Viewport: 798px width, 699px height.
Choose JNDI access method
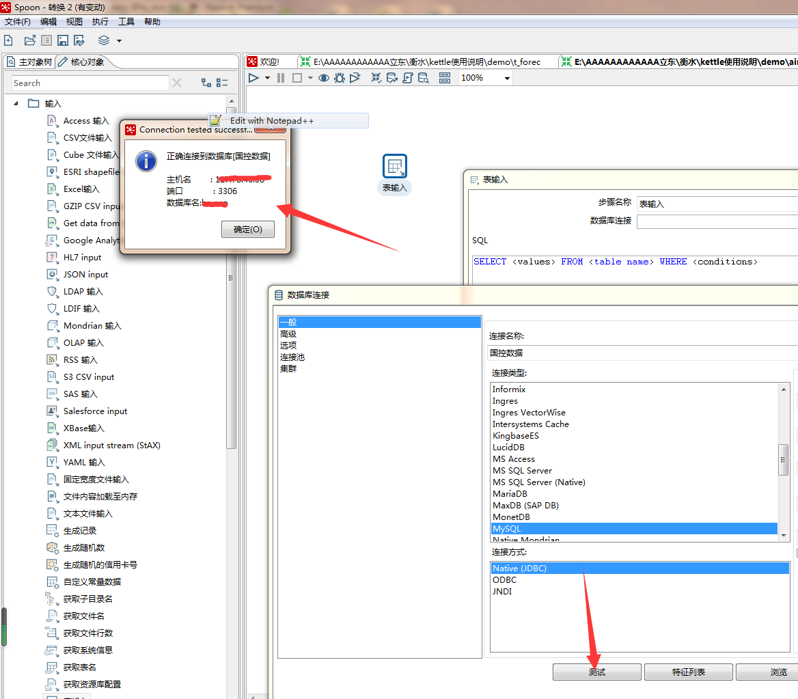pyautogui.click(x=501, y=592)
